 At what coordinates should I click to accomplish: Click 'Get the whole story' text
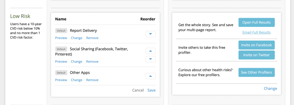206,27
